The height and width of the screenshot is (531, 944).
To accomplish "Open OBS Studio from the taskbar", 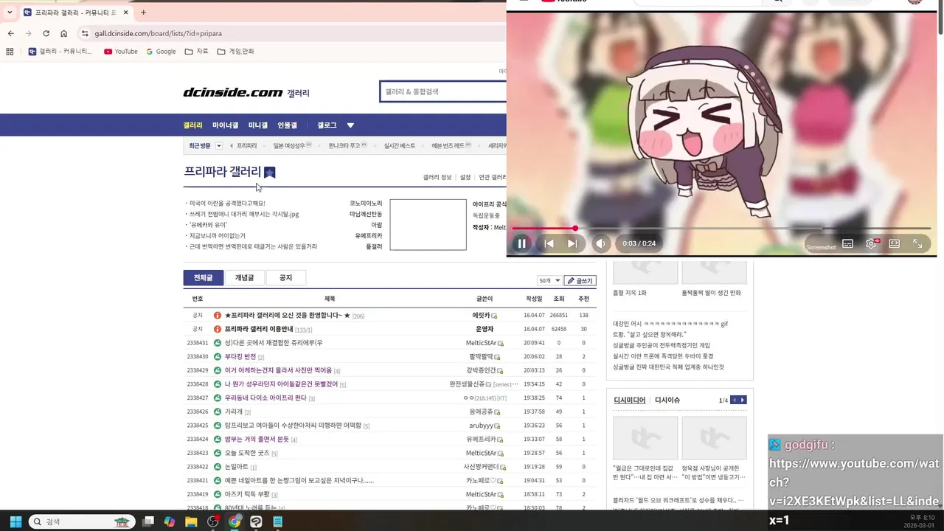I will pos(213,521).
